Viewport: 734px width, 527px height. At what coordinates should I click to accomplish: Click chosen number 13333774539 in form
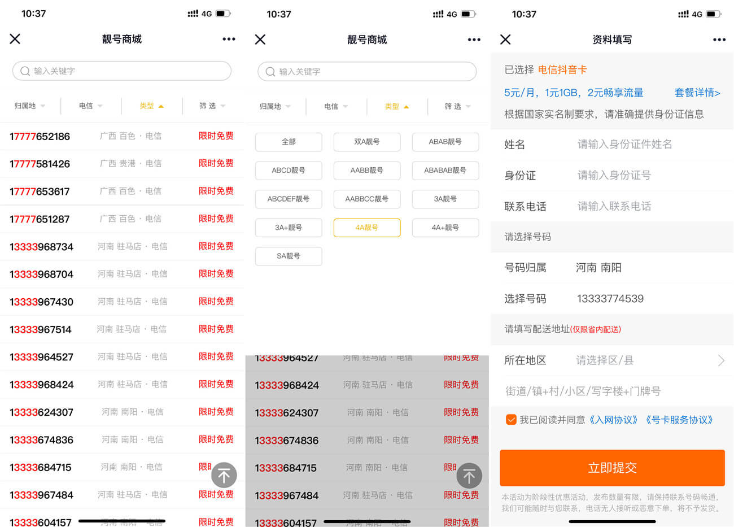[610, 299]
